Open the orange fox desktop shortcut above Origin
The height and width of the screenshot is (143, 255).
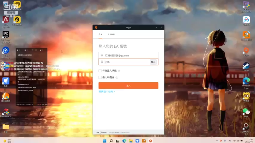pos(246,36)
